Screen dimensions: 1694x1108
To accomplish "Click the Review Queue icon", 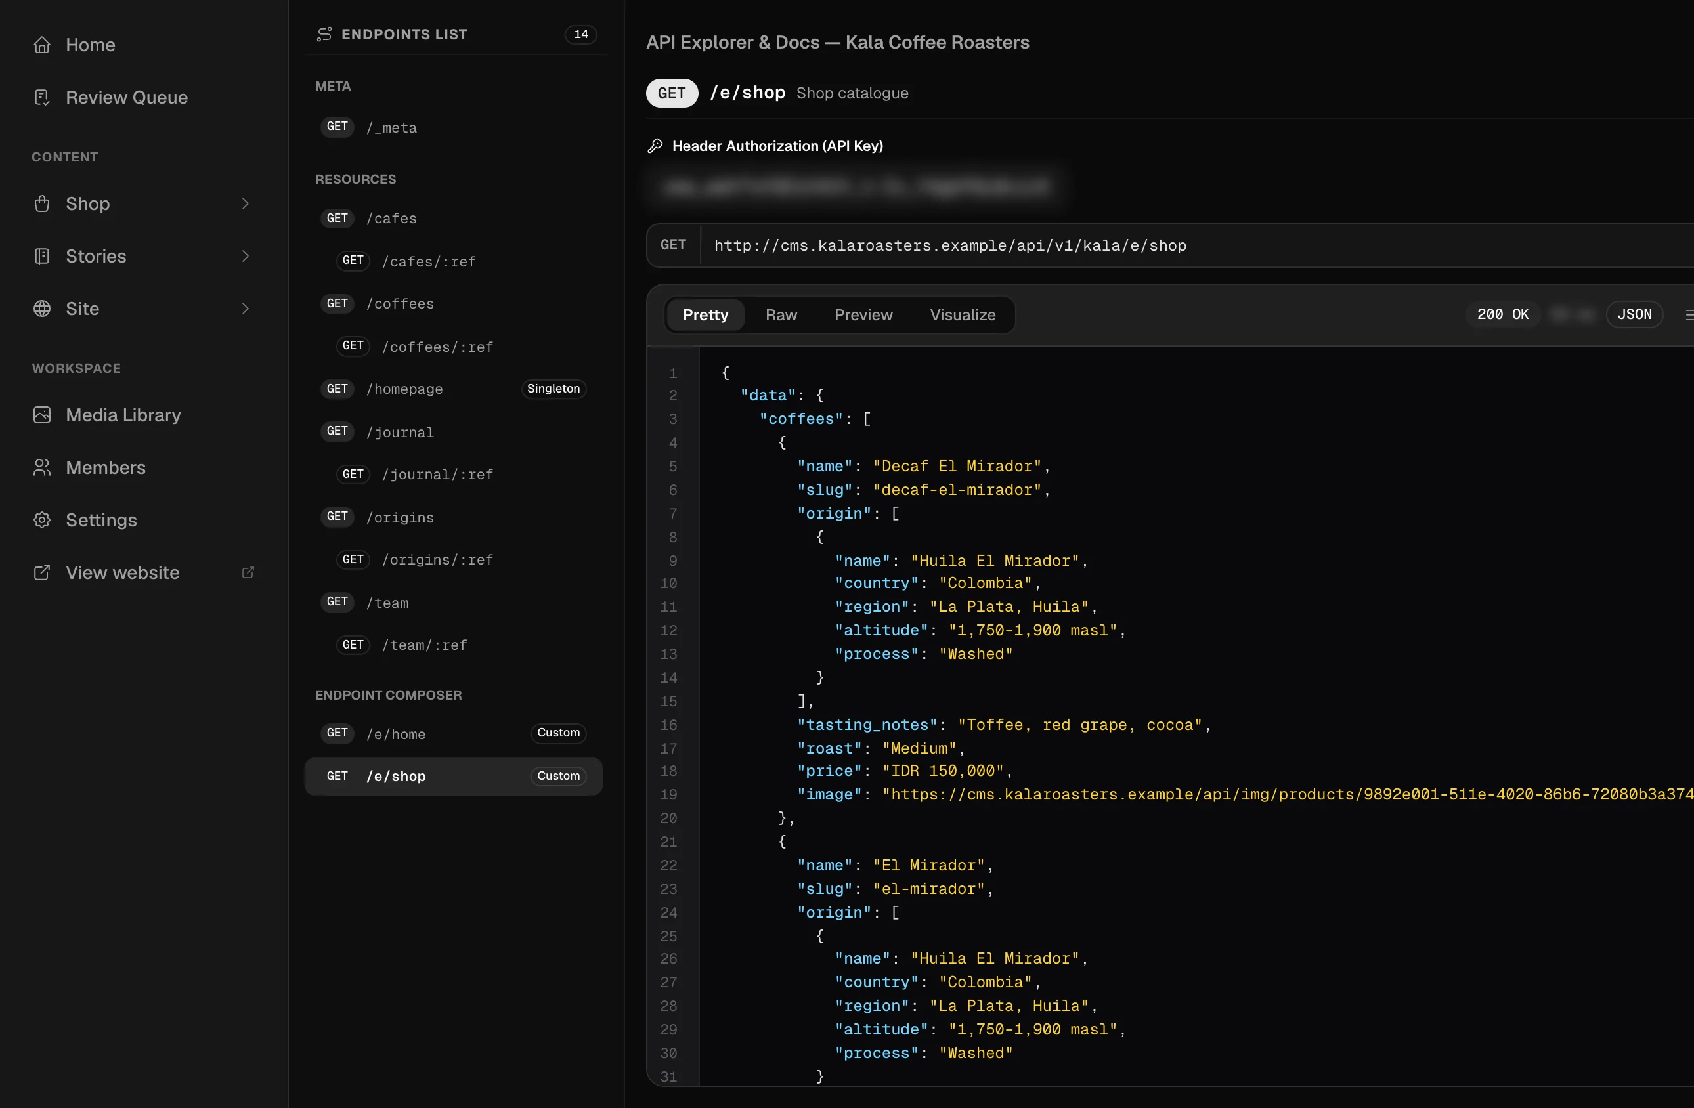I will [42, 98].
